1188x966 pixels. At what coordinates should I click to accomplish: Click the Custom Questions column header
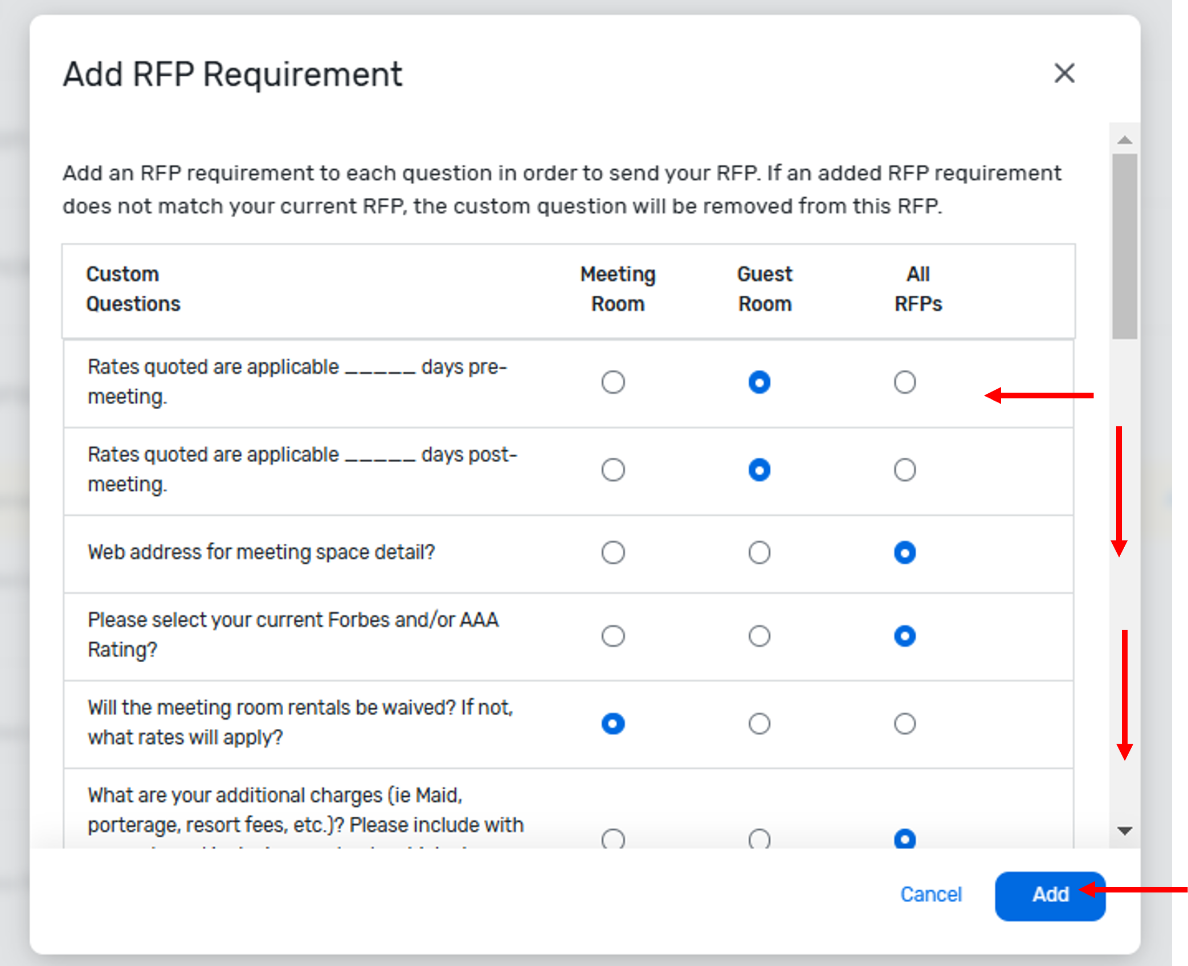pos(133,288)
